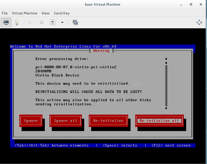Open the Virtual Machine menu
Viewport: 207px width, 164px height.
(24, 13)
